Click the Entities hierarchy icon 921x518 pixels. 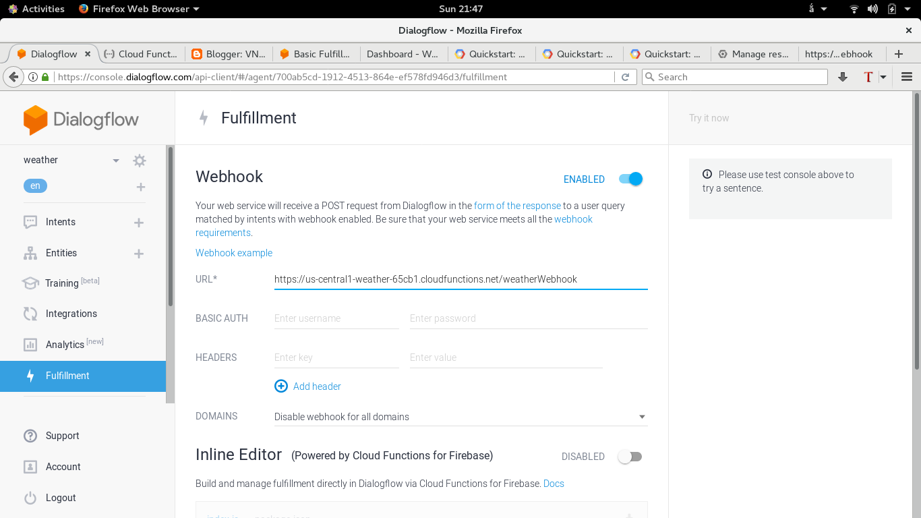pyautogui.click(x=30, y=253)
